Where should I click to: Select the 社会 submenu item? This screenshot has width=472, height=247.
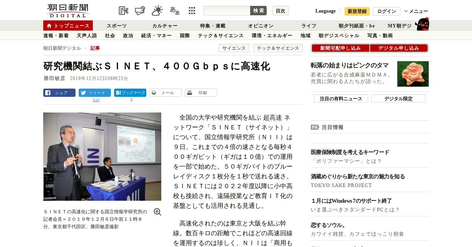tap(110, 36)
